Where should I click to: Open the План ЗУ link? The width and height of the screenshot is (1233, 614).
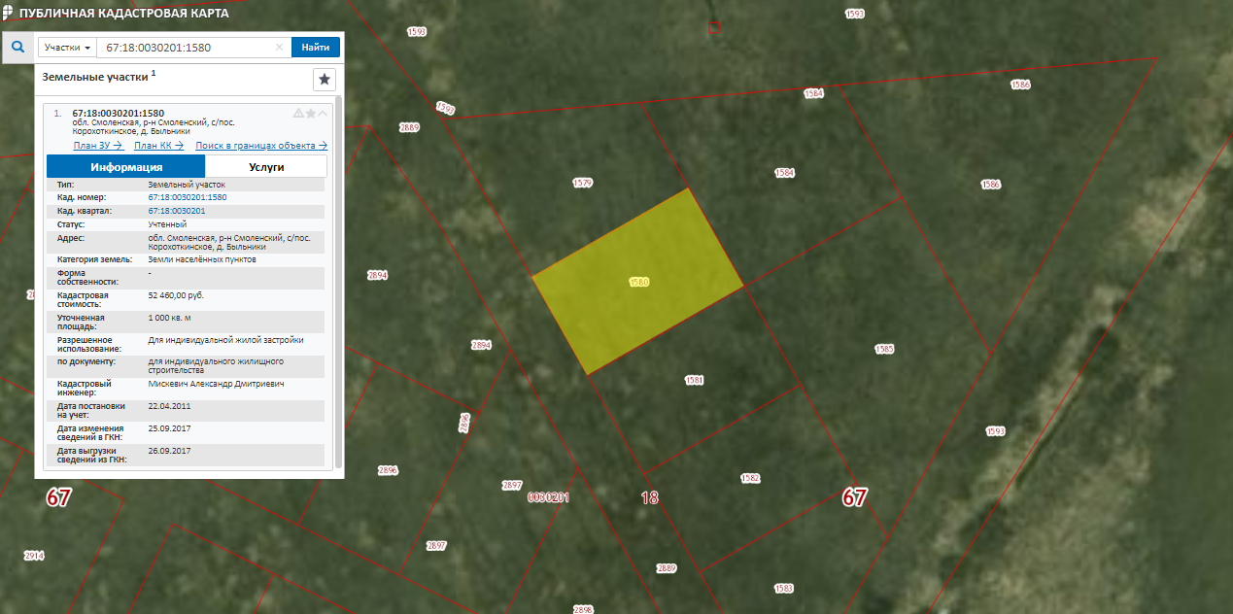(x=97, y=146)
